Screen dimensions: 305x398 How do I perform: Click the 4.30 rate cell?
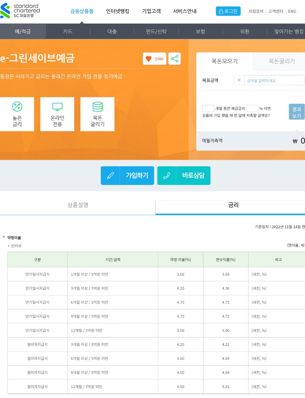pyautogui.click(x=180, y=288)
